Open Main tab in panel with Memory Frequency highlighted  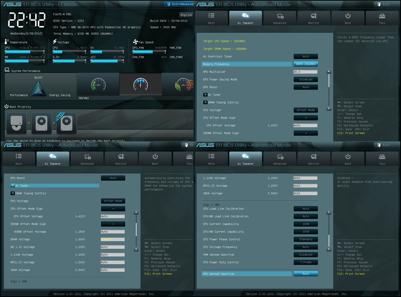[x=211, y=18]
